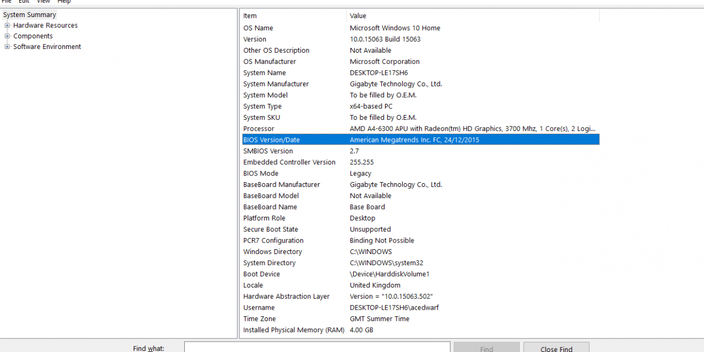Select the Time Zone row label

click(260, 319)
